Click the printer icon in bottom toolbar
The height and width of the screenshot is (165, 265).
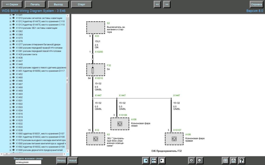click(233, 160)
